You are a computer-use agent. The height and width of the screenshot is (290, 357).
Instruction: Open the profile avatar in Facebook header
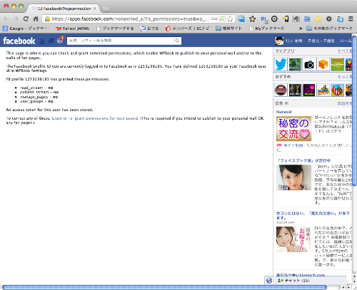tap(279, 41)
